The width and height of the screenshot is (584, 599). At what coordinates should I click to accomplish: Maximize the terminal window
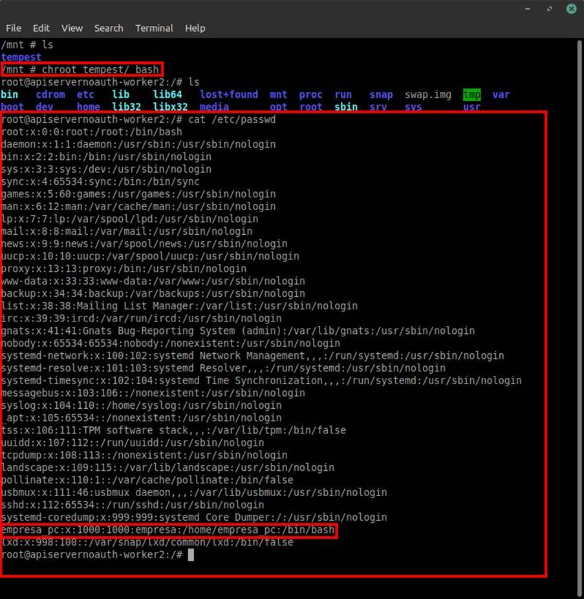click(x=549, y=8)
